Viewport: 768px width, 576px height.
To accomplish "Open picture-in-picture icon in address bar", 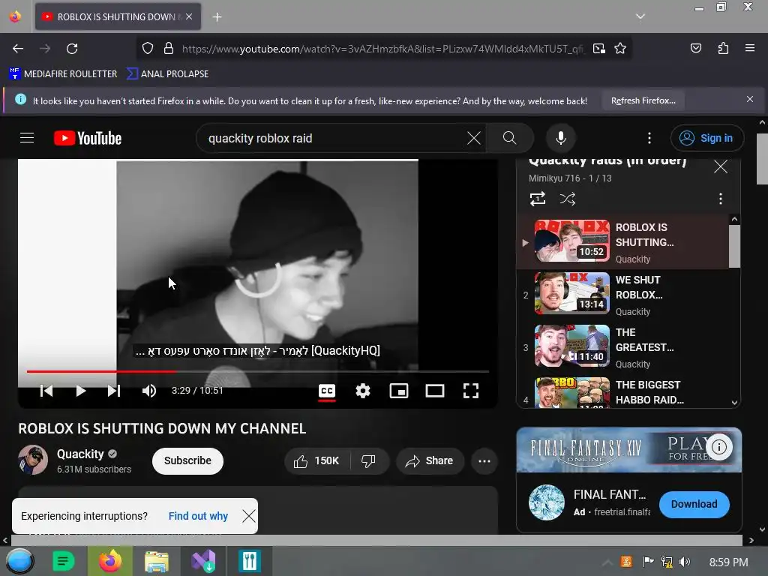I will click(598, 49).
